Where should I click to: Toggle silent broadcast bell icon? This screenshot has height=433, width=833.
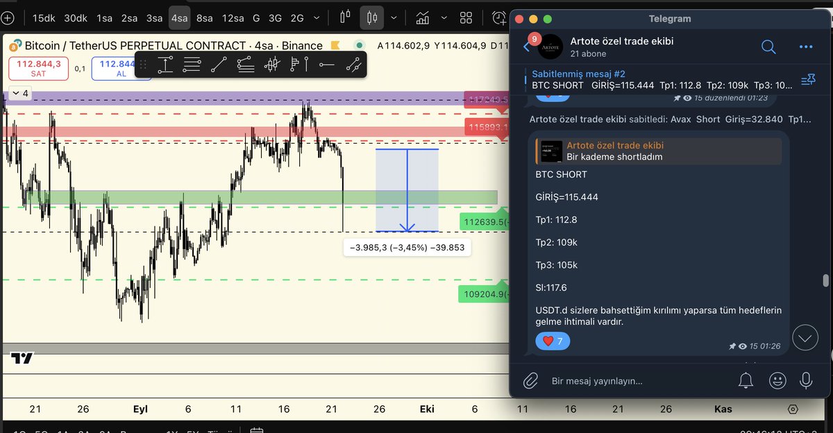[746, 380]
